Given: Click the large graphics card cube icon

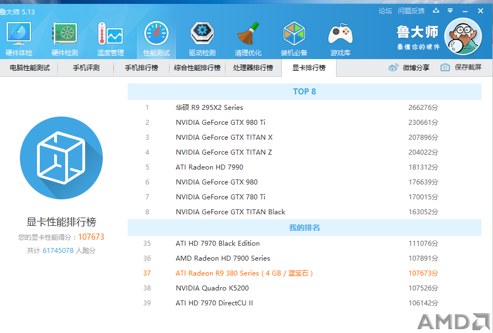Looking at the screenshot, I should click(61, 158).
